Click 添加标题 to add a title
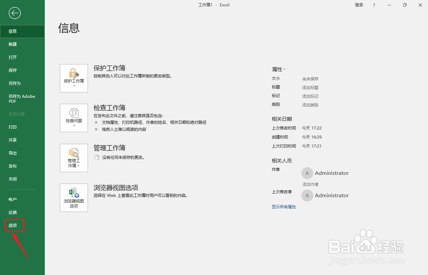This screenshot has height=275, width=428. coord(310,87)
